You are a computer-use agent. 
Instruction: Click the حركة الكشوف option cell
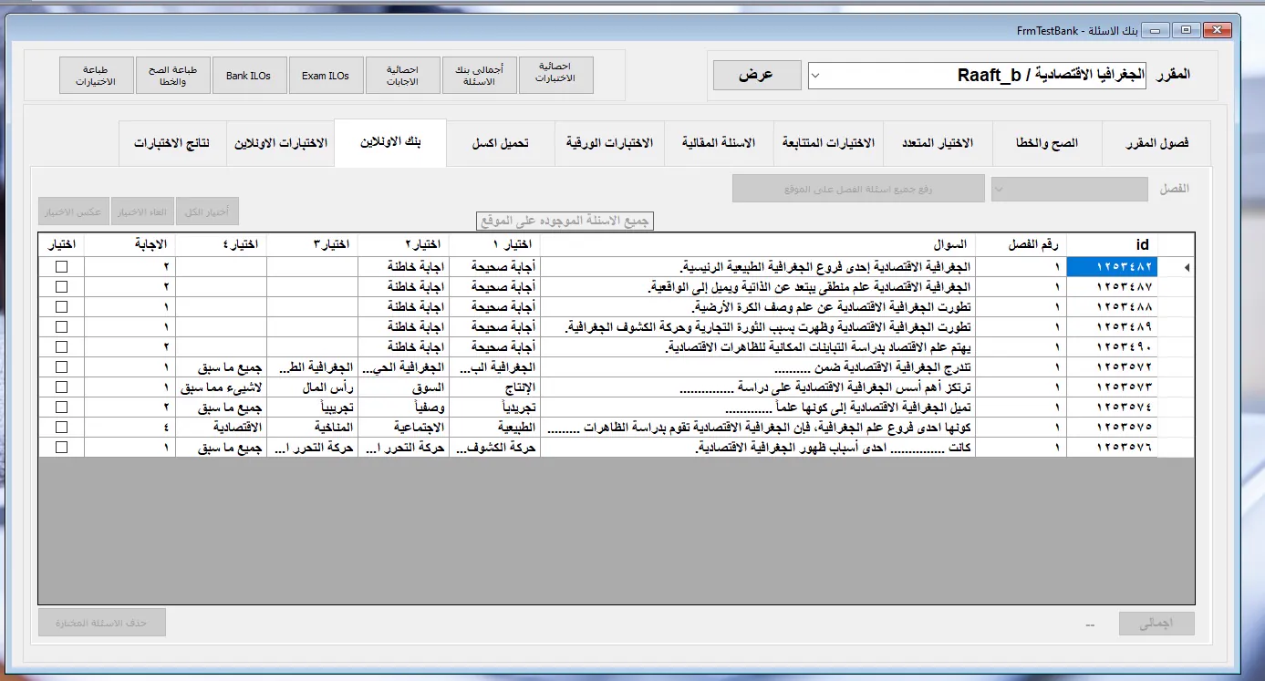click(x=494, y=448)
